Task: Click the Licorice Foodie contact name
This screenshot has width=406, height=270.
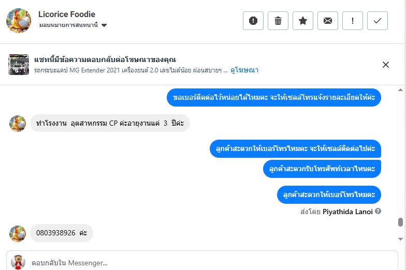Action: 67,14
